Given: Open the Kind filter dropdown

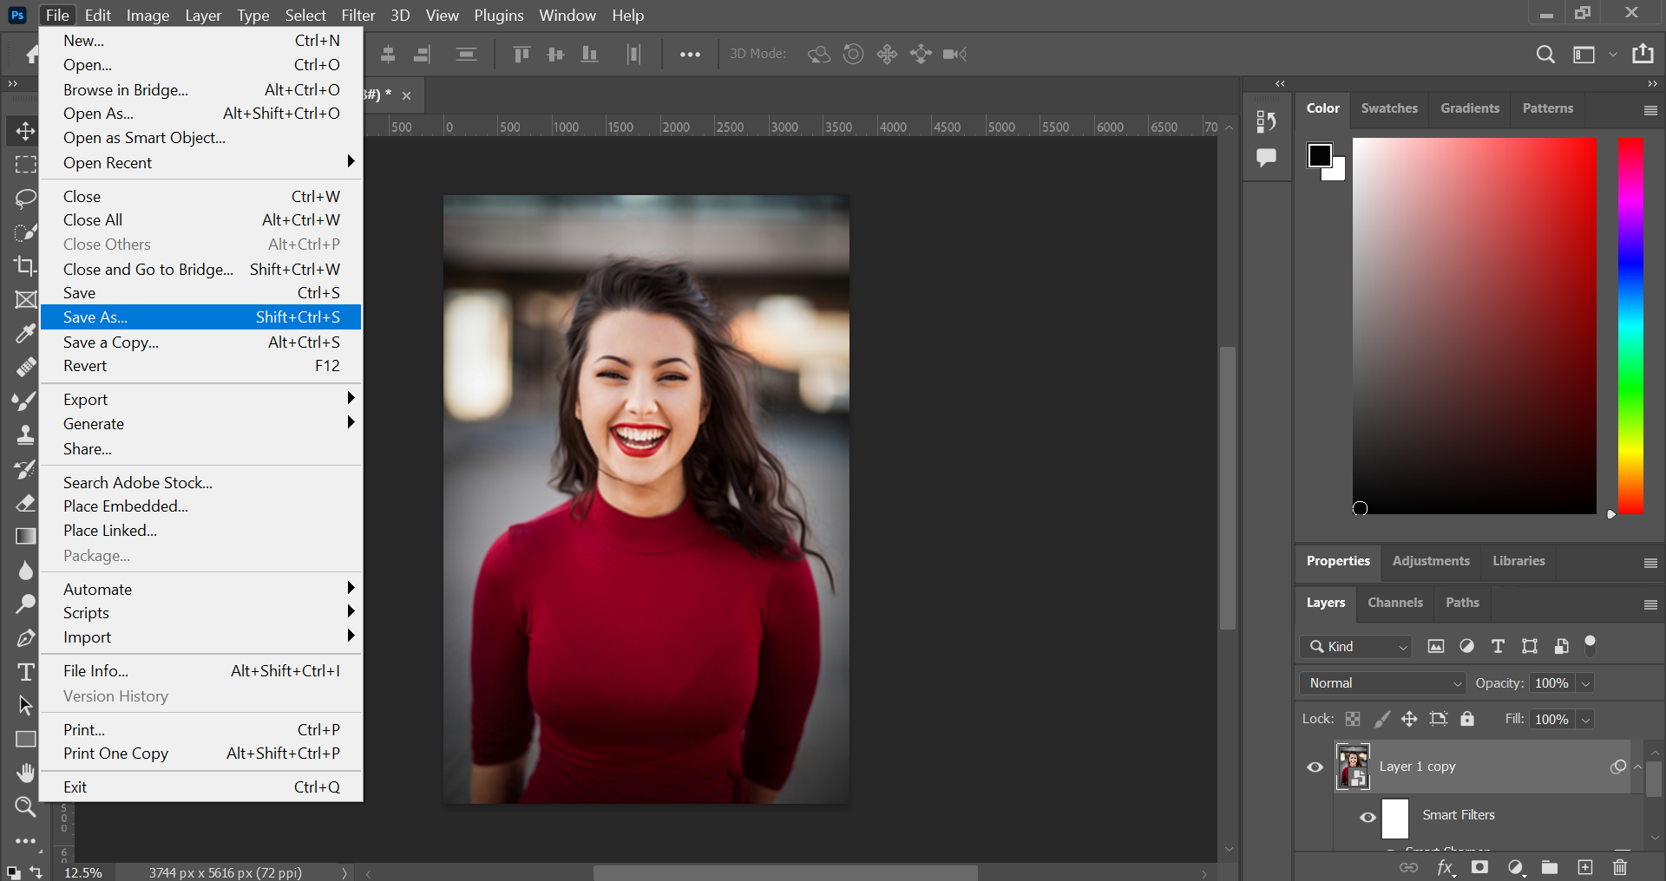Looking at the screenshot, I should click(1356, 646).
